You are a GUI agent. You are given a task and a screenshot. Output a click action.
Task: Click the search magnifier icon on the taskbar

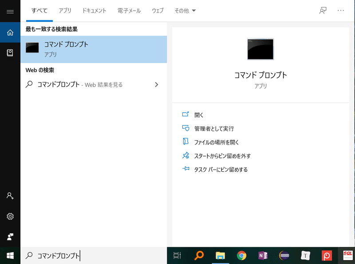click(x=198, y=256)
